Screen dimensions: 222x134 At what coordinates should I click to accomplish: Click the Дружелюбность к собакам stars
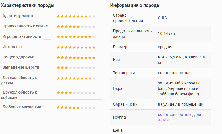(76, 93)
